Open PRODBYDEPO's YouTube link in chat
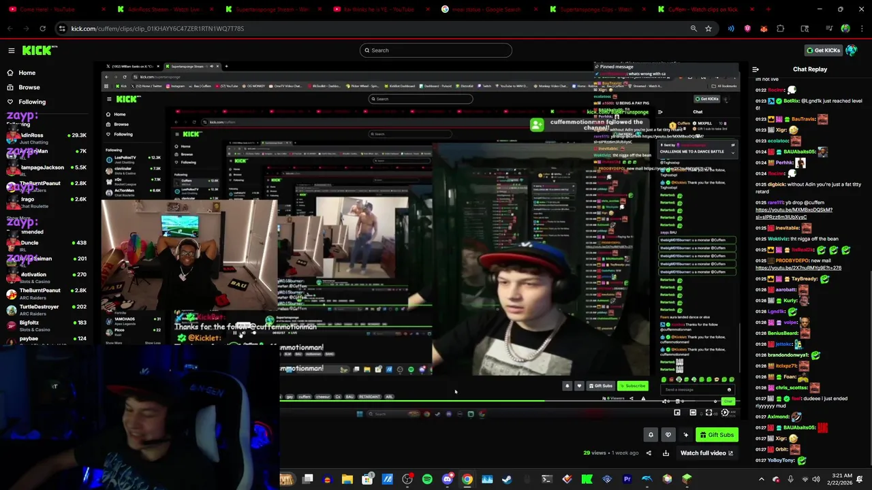Screen dimensions: 872x490 tap(798, 268)
